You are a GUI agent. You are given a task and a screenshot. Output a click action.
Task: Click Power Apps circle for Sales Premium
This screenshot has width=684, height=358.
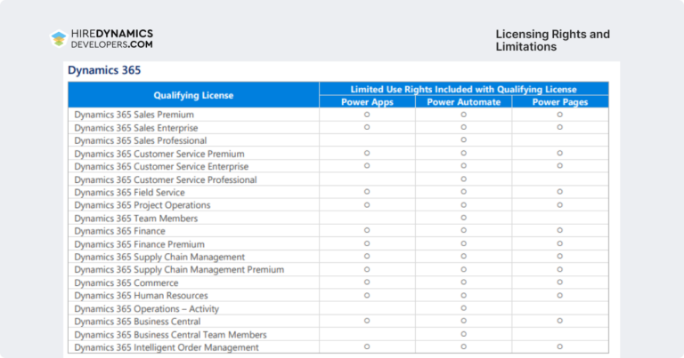click(367, 115)
